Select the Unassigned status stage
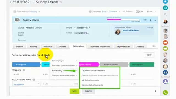Viewport: 176px width, 99px height. [26, 65]
